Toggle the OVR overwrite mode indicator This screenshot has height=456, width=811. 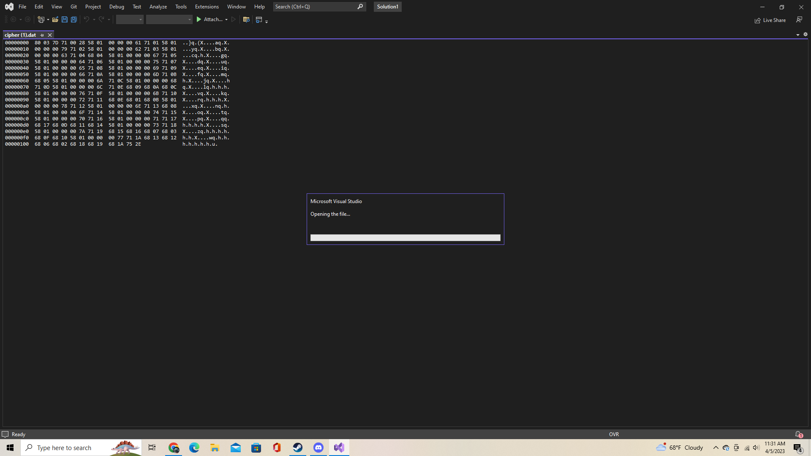(614, 434)
